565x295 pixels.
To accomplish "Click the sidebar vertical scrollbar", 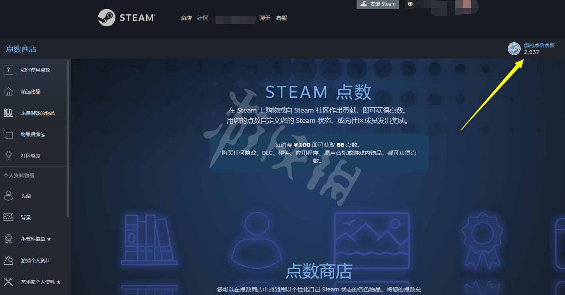I will pyautogui.click(x=68, y=139).
